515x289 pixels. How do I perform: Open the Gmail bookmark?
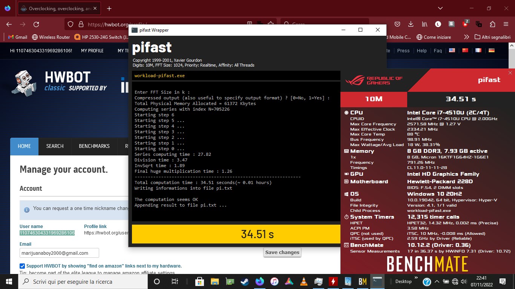click(x=17, y=37)
